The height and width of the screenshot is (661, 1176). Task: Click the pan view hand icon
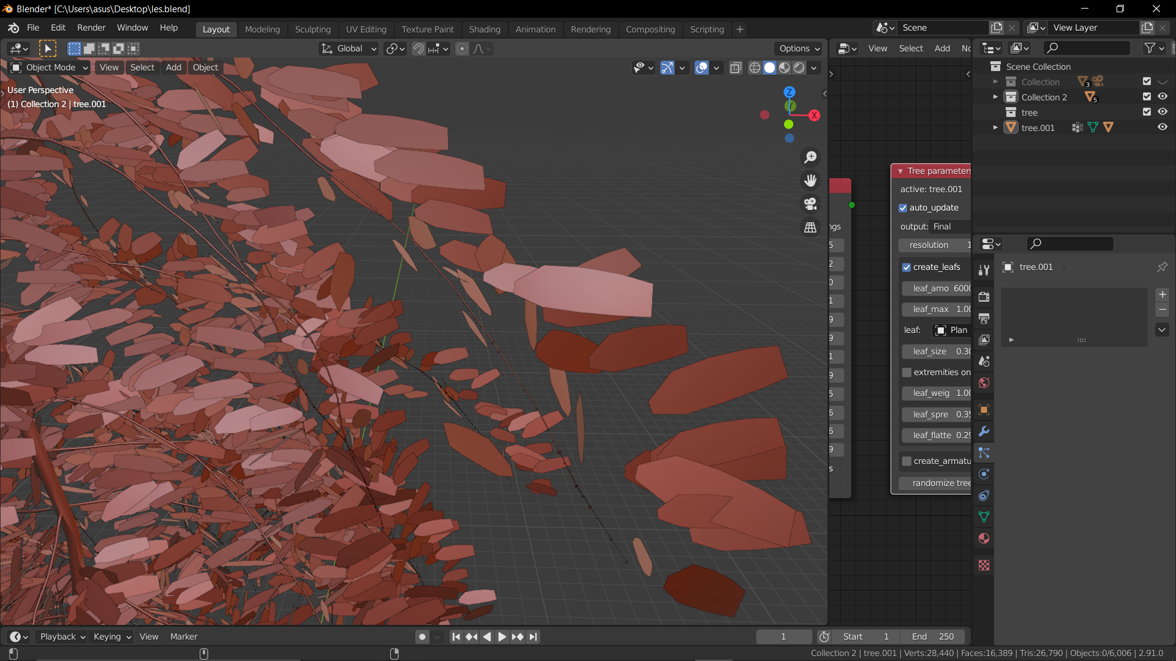pyautogui.click(x=810, y=181)
